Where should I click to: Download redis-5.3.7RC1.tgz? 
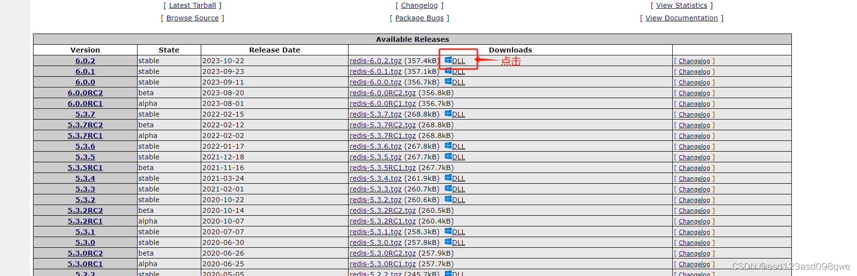click(383, 136)
